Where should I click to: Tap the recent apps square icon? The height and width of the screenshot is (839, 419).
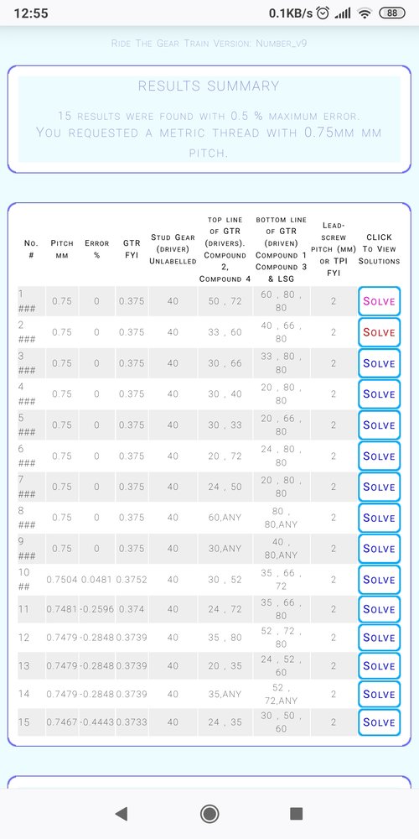tap(296, 814)
